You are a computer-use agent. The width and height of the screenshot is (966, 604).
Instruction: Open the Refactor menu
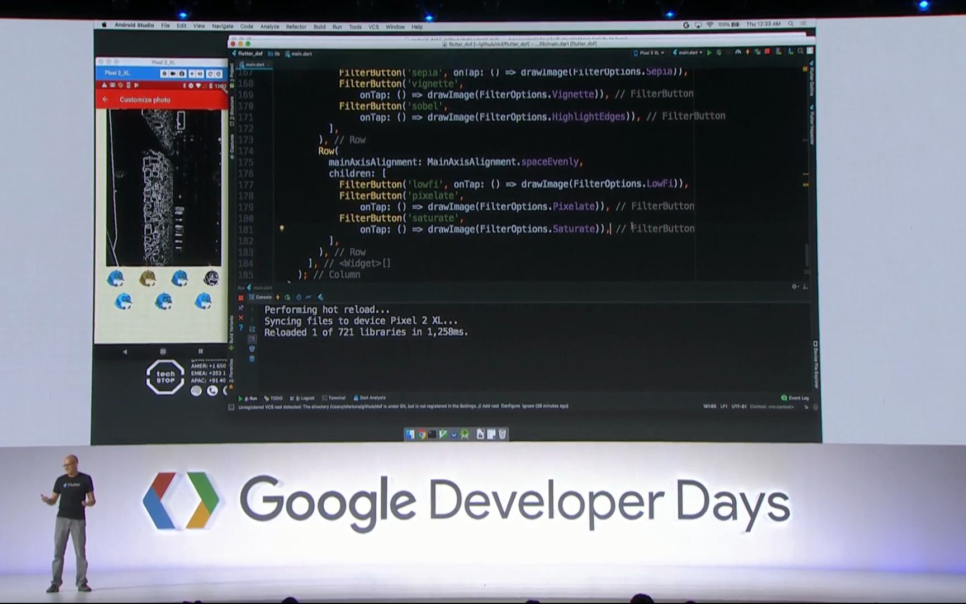pyautogui.click(x=296, y=26)
